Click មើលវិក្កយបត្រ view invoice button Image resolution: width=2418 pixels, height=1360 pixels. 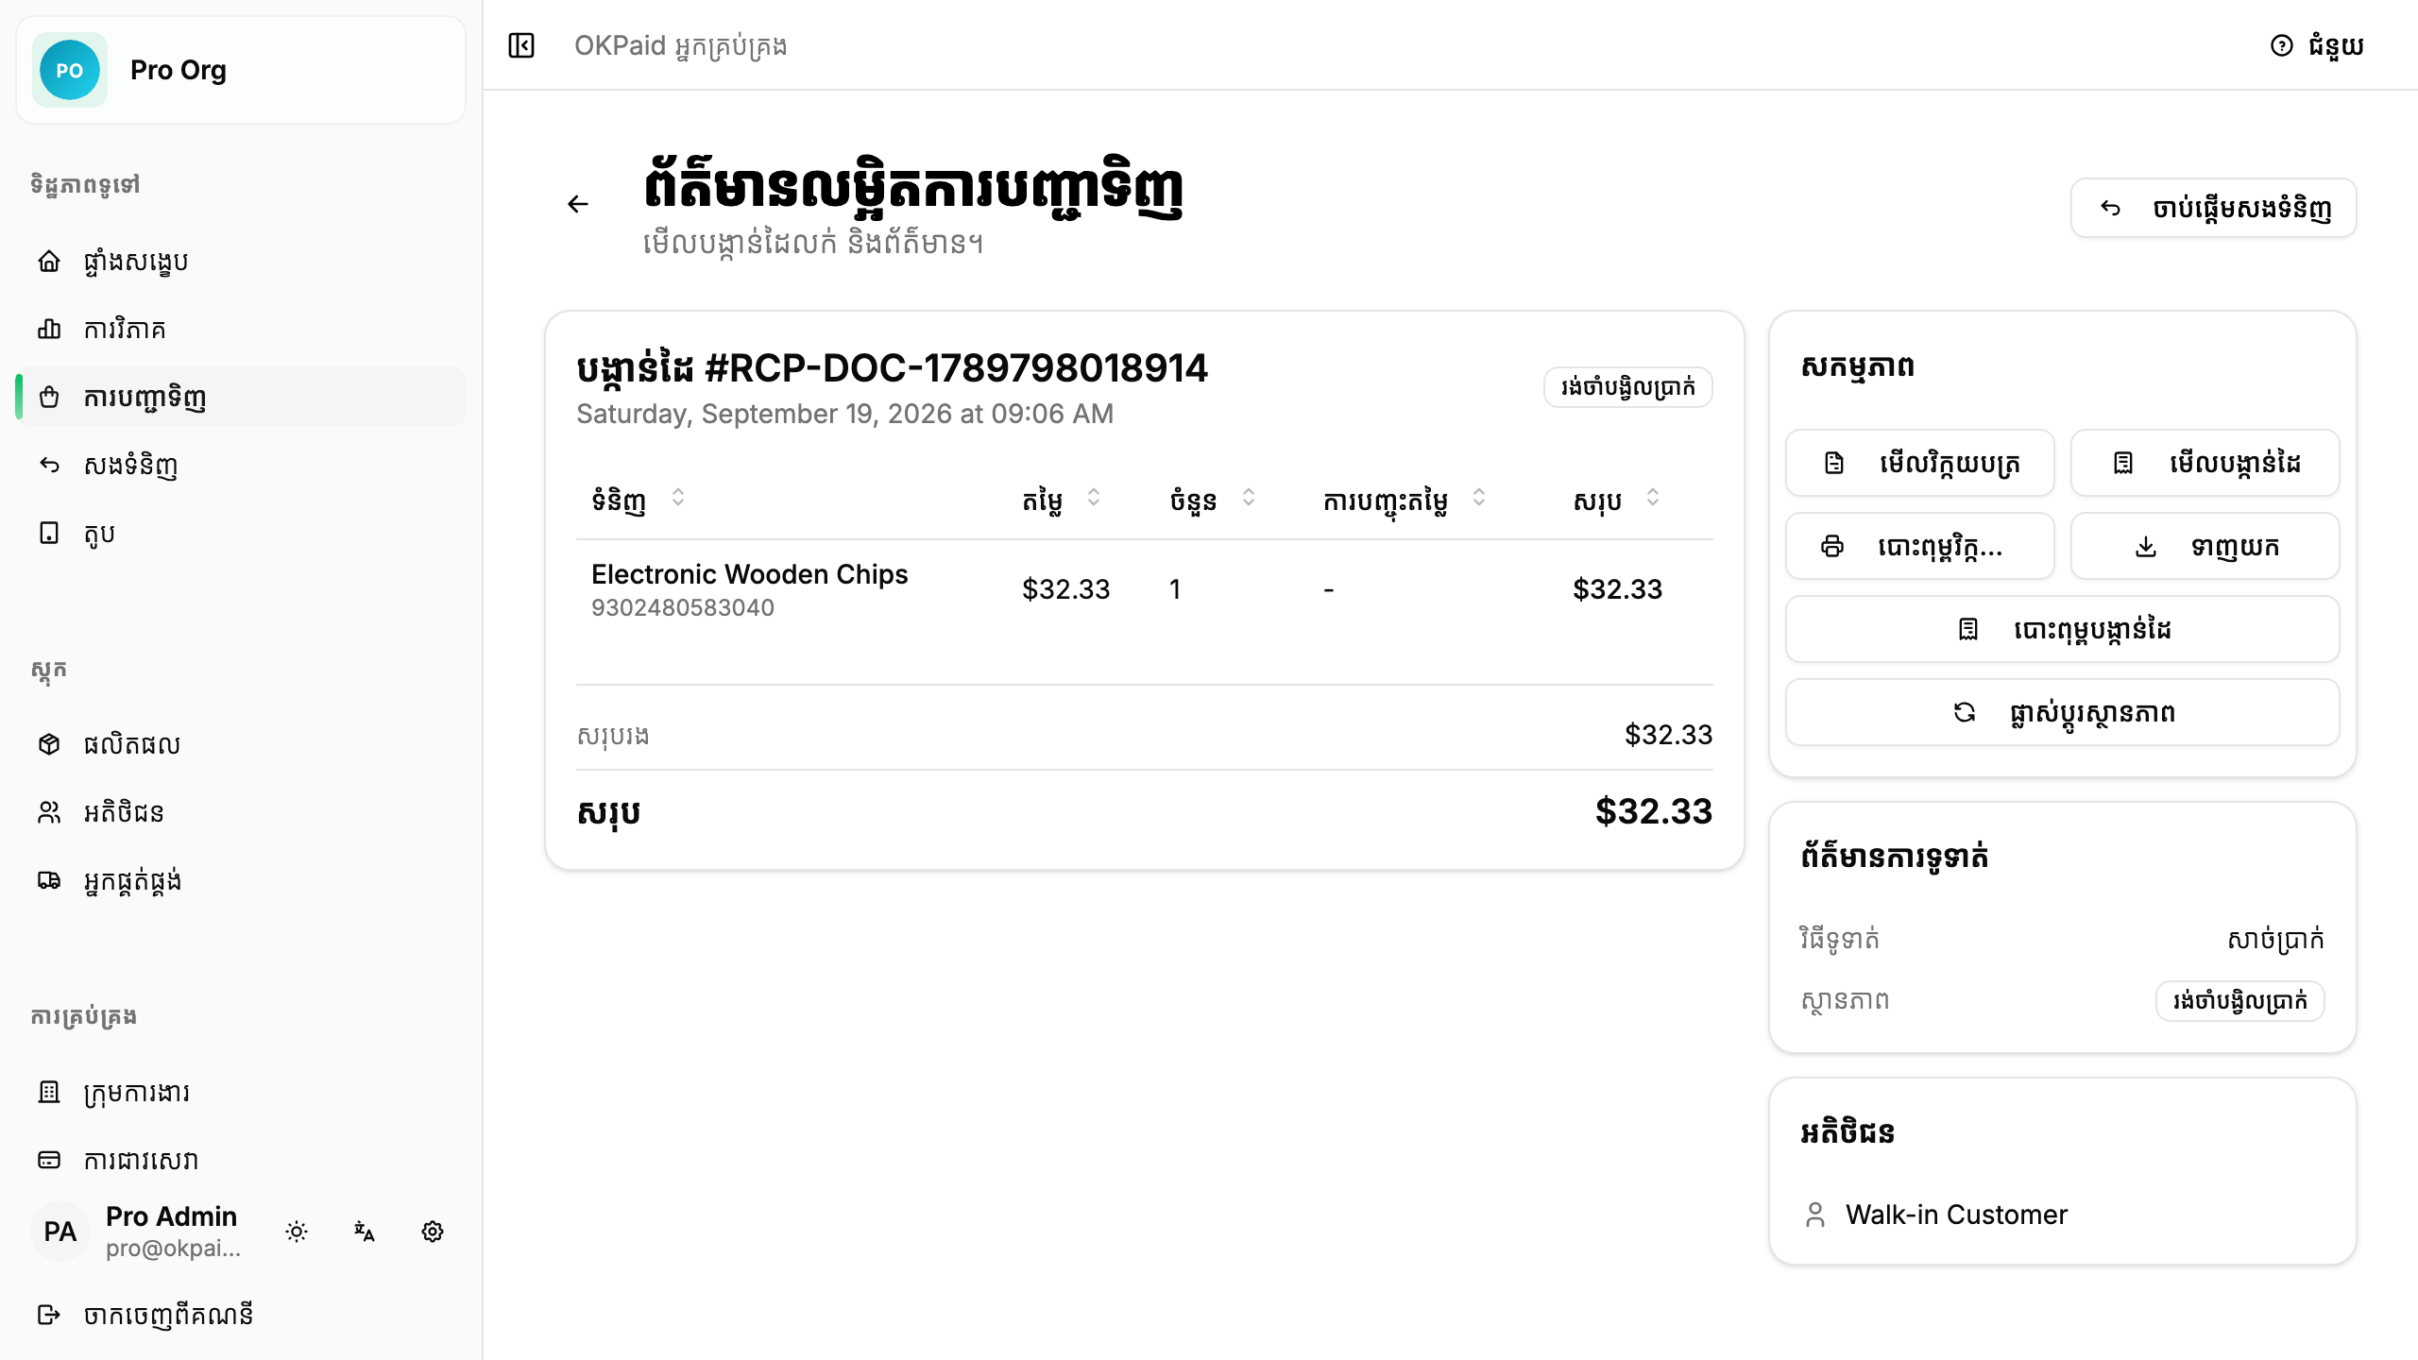(1919, 463)
